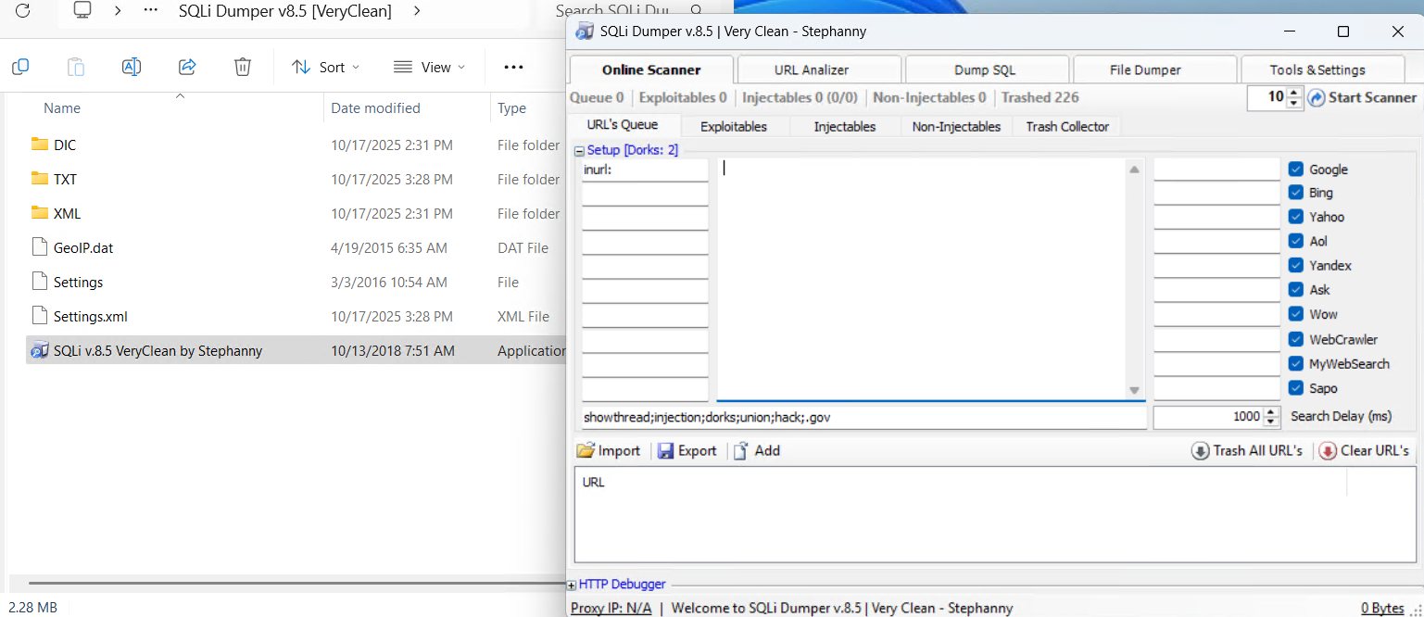Open the Trash Collector sub-tab
This screenshot has width=1424, height=617.
point(1067,126)
